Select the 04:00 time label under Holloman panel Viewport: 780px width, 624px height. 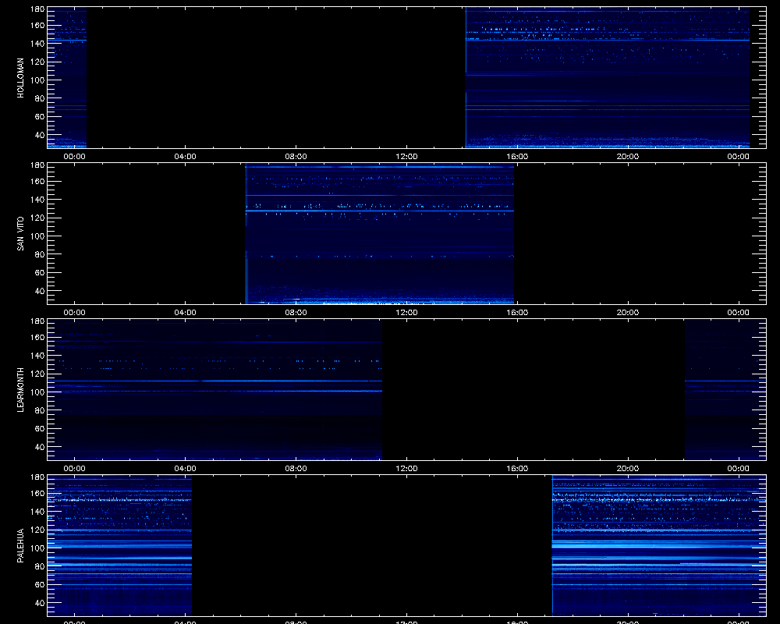[x=185, y=156]
